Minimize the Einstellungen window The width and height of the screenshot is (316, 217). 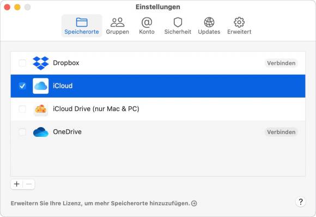[17, 7]
